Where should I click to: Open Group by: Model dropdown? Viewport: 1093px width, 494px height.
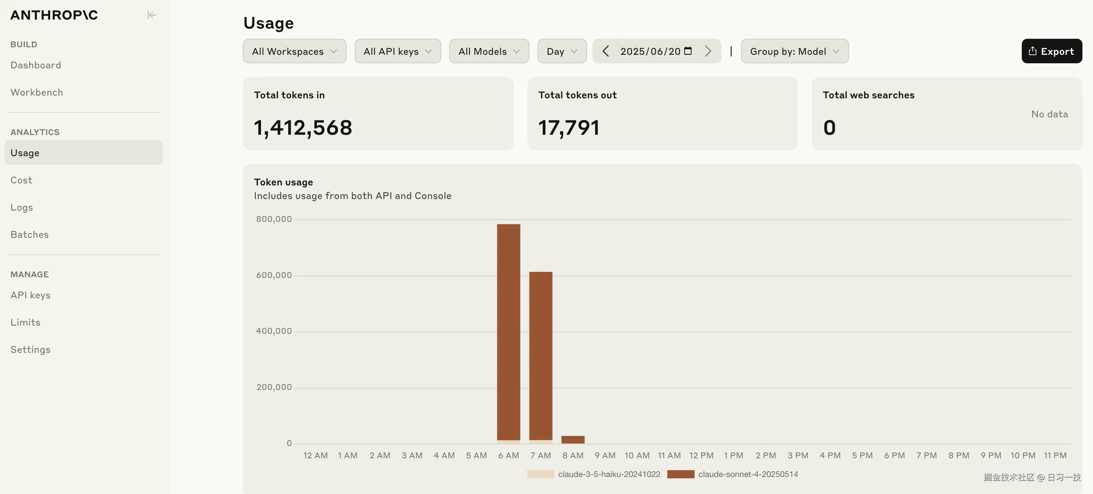794,51
